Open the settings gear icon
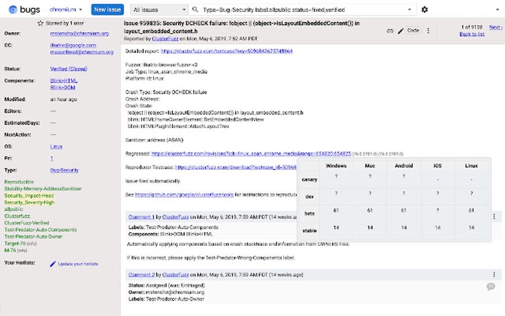The height and width of the screenshot is (316, 505). click(424, 9)
